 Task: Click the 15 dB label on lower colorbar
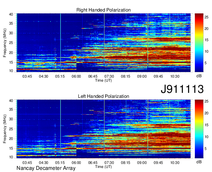[x=206, y=125]
